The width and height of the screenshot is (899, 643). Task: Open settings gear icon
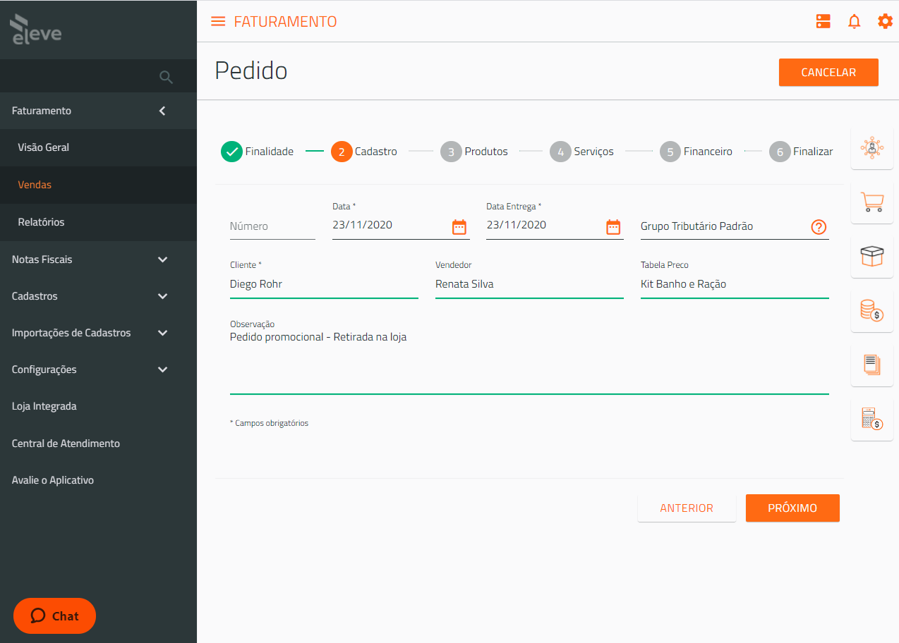(885, 21)
